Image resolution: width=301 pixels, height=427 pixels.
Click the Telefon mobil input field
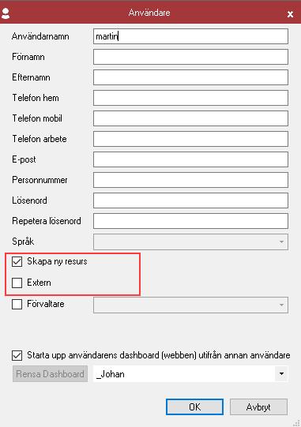point(190,118)
